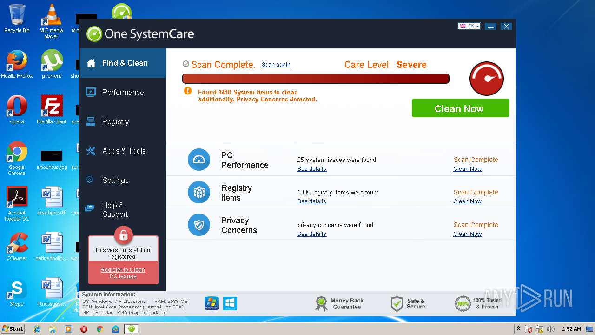Viewport: 595px width, 335px height.
Task: Select the Recycle Bin desktop icon
Action: point(17,19)
